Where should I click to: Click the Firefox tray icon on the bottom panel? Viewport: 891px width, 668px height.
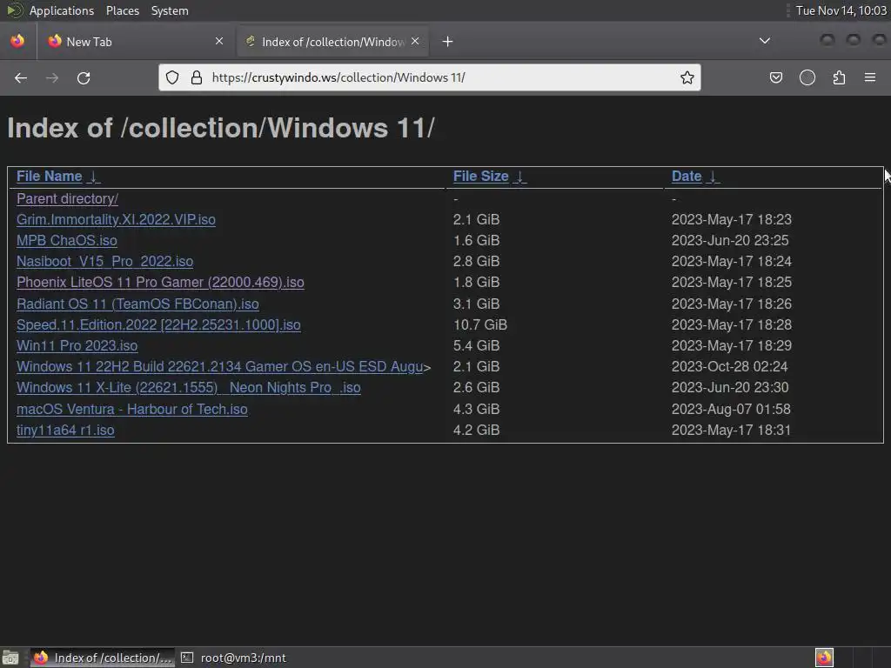824,658
